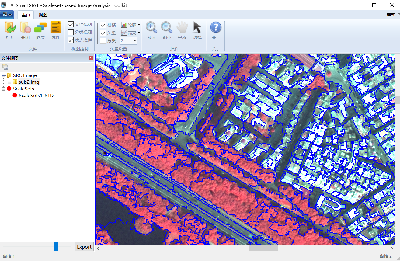
Task: Open the 高亮 (Highlight) dropdown
Action: 130,33
